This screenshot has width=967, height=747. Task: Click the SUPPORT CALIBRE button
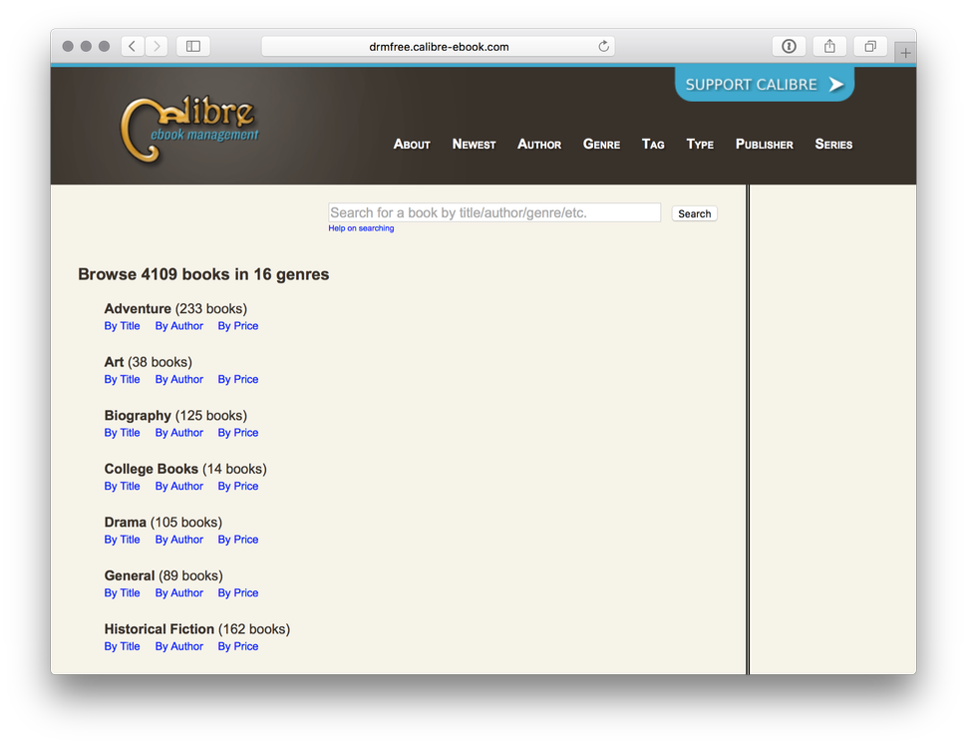click(x=764, y=85)
